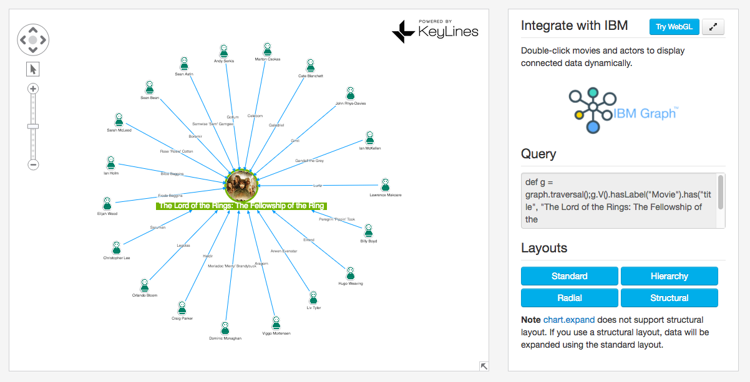Click the 'Arwen Evenstar' link label
This screenshot has width=750, height=382.
click(284, 251)
